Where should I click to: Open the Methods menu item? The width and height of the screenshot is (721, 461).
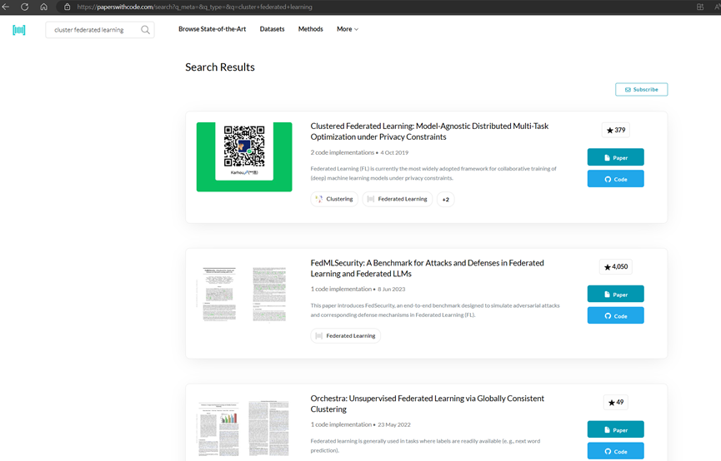[310, 29]
